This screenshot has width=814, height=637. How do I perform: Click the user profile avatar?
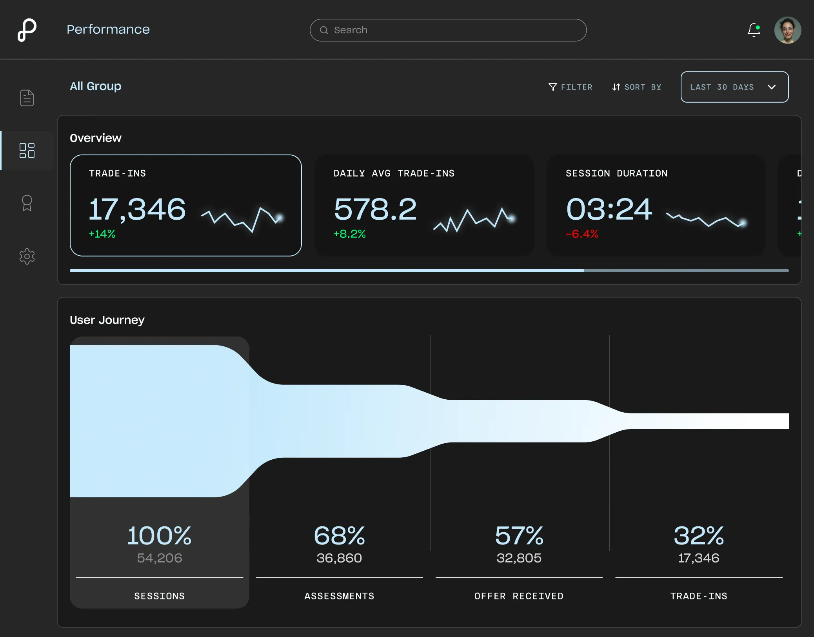[x=787, y=30]
